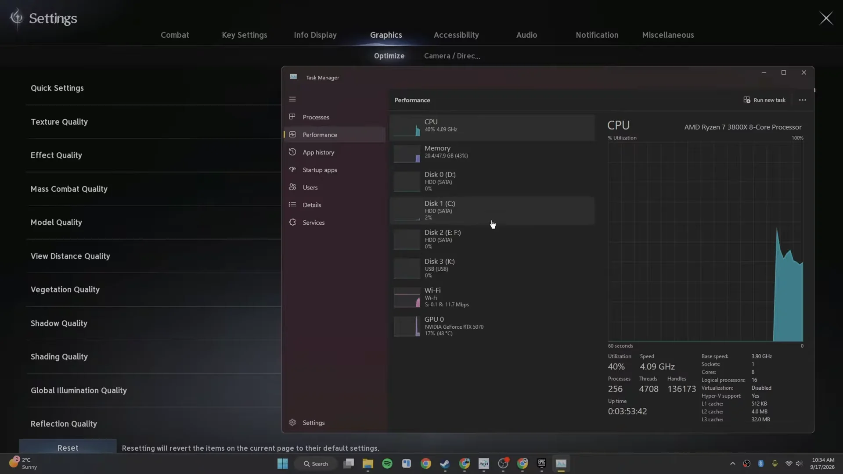Click Run new task button
The height and width of the screenshot is (474, 843).
pyautogui.click(x=764, y=100)
